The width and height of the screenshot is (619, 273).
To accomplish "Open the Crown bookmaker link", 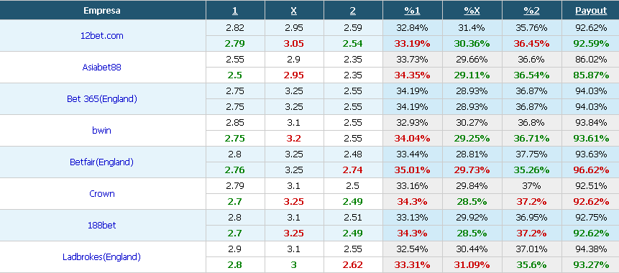I will point(102,194).
